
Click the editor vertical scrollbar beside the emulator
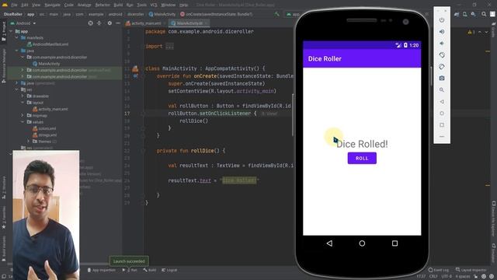tap(293, 115)
